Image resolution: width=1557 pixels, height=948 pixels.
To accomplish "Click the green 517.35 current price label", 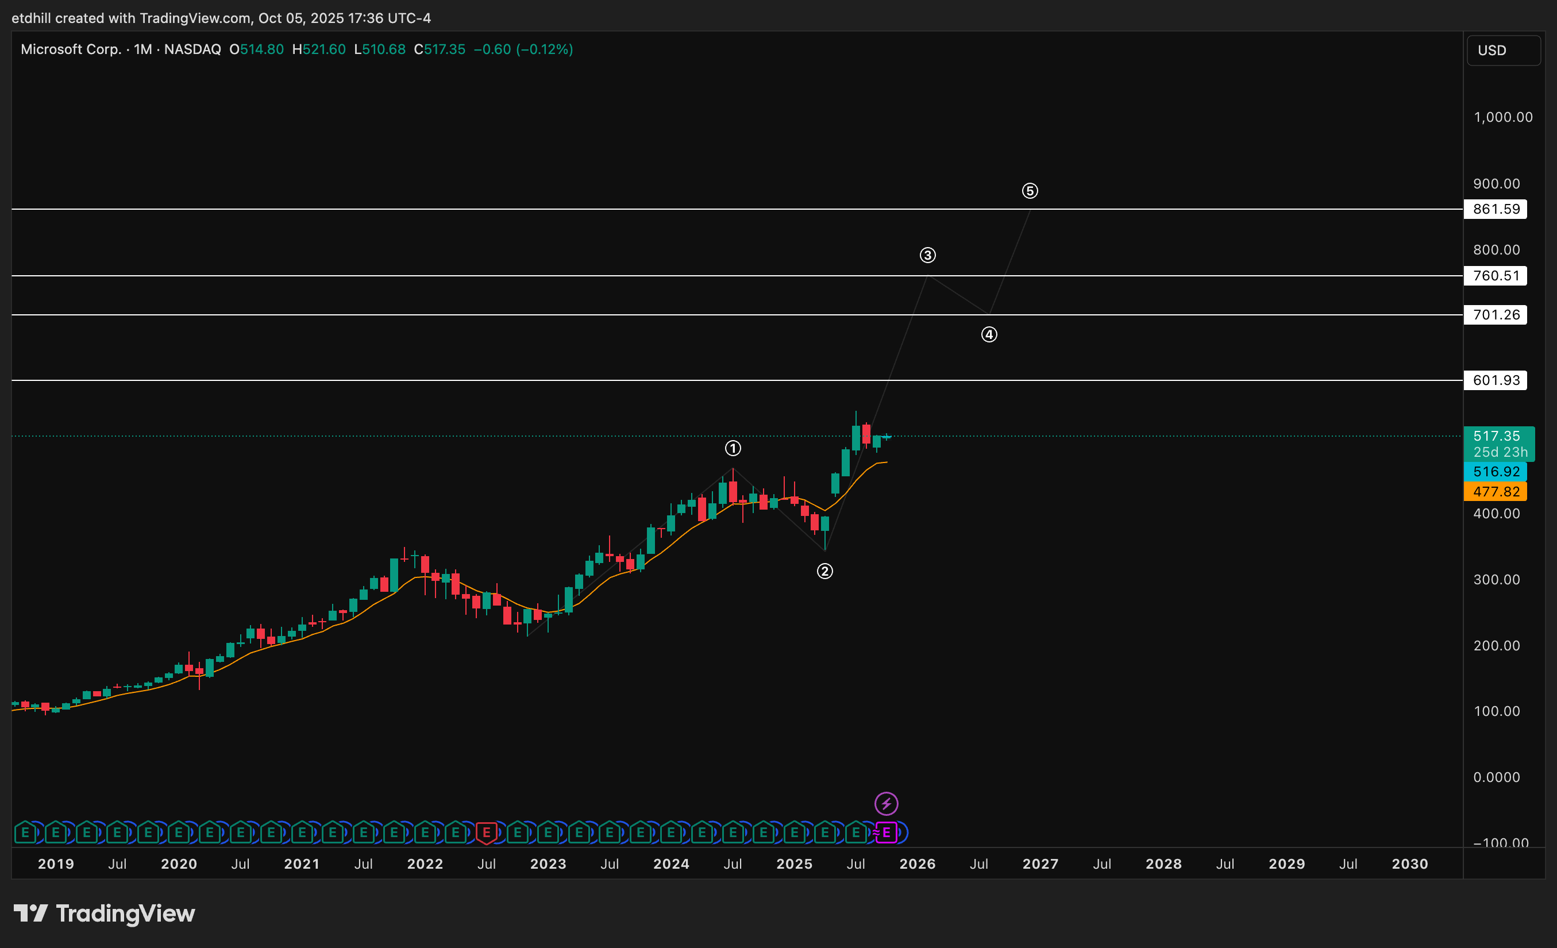I will 1498,436.
